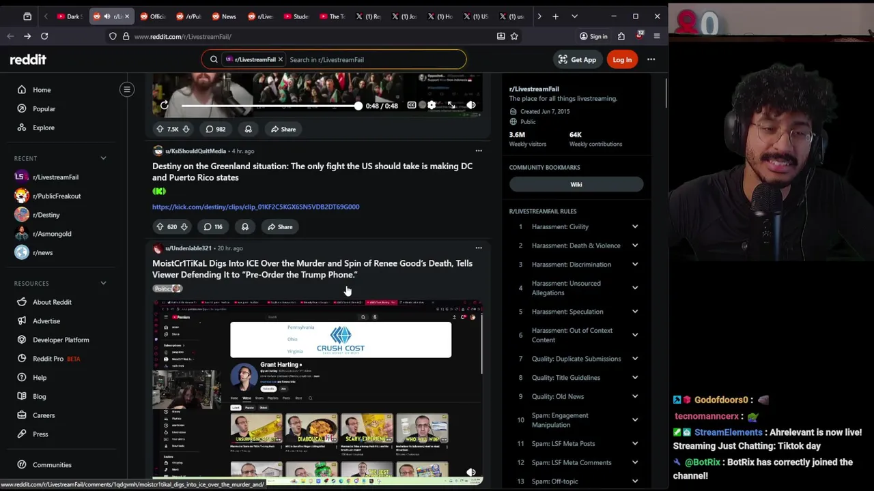
Task: Upvote the Destiny Greenland post
Action: [x=160, y=226]
